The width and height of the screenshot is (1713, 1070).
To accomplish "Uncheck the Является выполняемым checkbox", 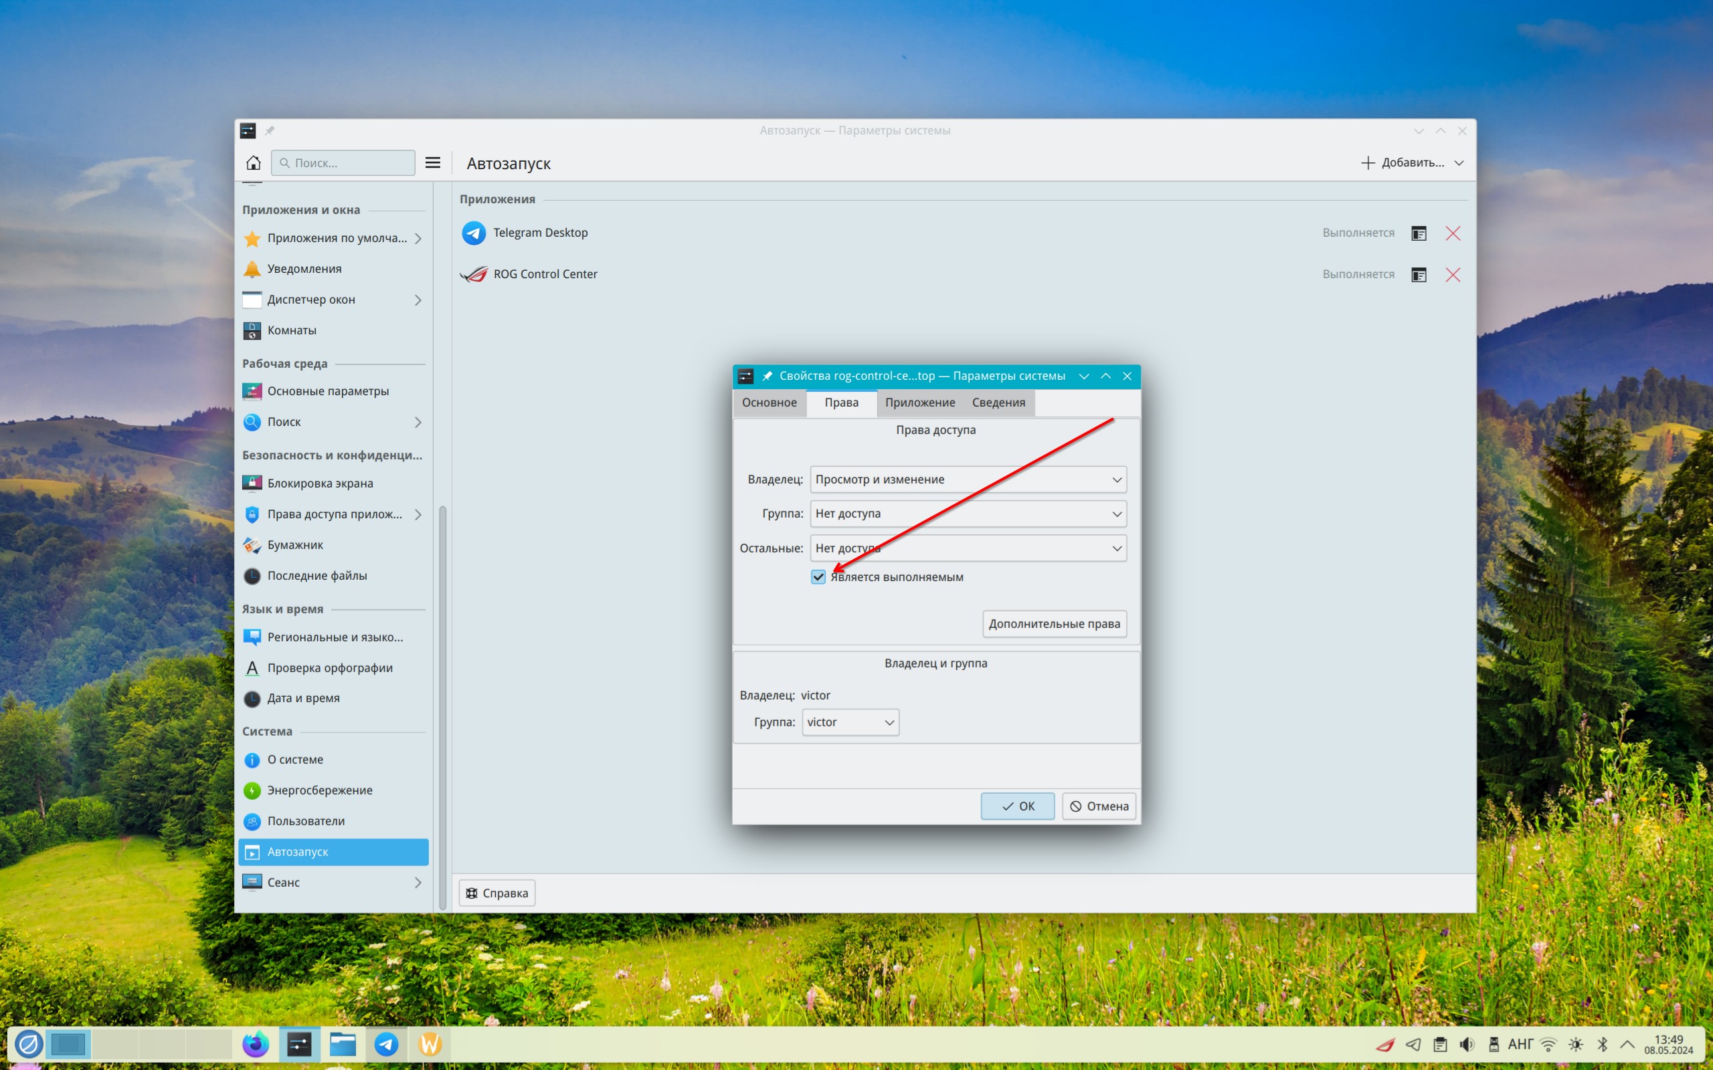I will coord(818,576).
